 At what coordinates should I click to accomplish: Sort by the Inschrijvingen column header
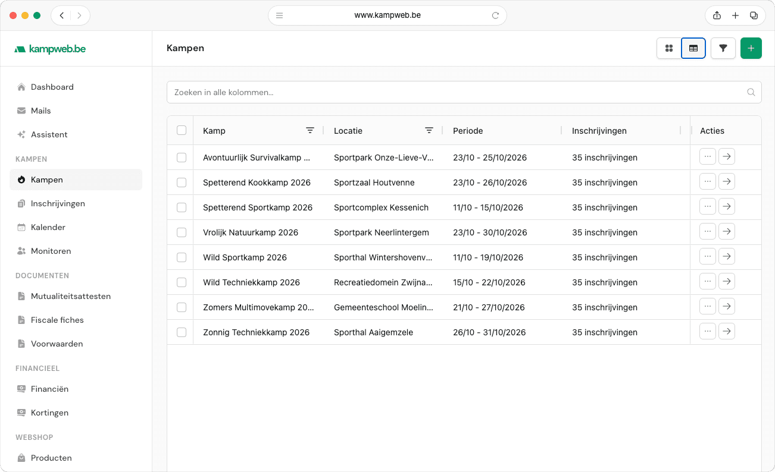[x=599, y=131]
